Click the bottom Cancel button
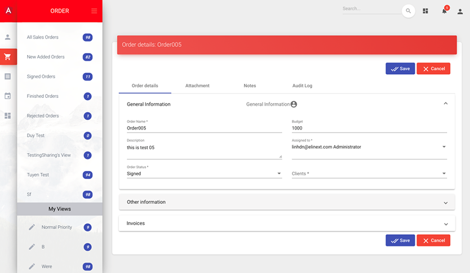 pyautogui.click(x=433, y=240)
